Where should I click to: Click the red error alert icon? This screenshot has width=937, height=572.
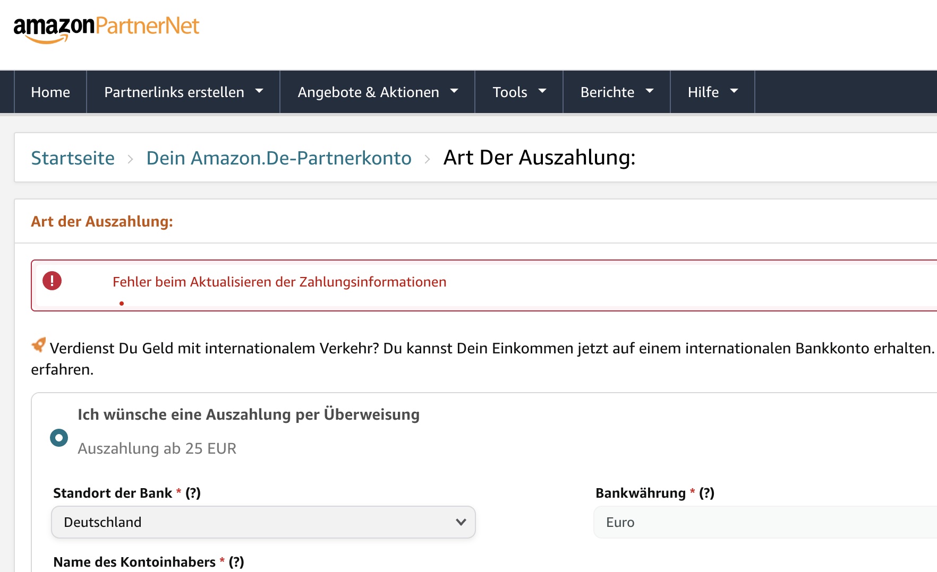(52, 281)
